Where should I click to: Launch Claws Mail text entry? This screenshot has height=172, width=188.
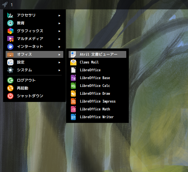(x=89, y=62)
